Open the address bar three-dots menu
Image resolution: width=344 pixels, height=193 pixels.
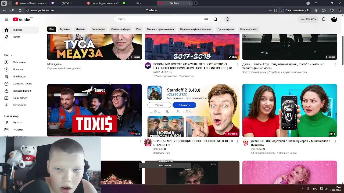270,10
